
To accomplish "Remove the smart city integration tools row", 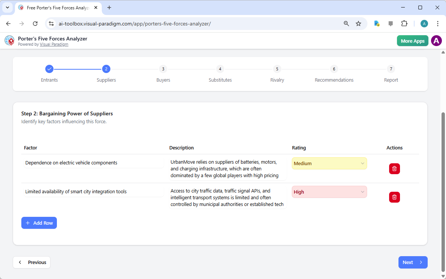I will pyautogui.click(x=394, y=197).
